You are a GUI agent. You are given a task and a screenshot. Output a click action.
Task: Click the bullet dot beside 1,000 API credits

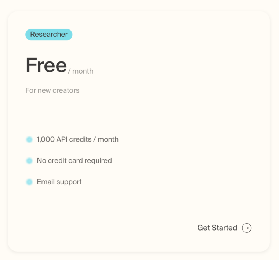point(29,140)
